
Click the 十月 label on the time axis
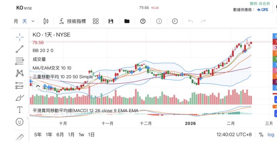63,123
